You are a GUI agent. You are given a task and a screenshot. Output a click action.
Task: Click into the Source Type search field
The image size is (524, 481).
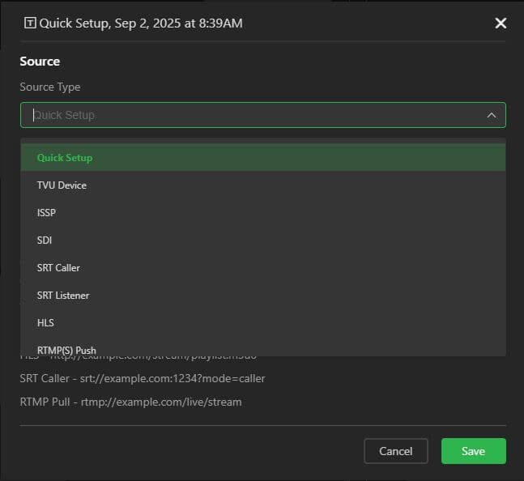(x=243, y=115)
